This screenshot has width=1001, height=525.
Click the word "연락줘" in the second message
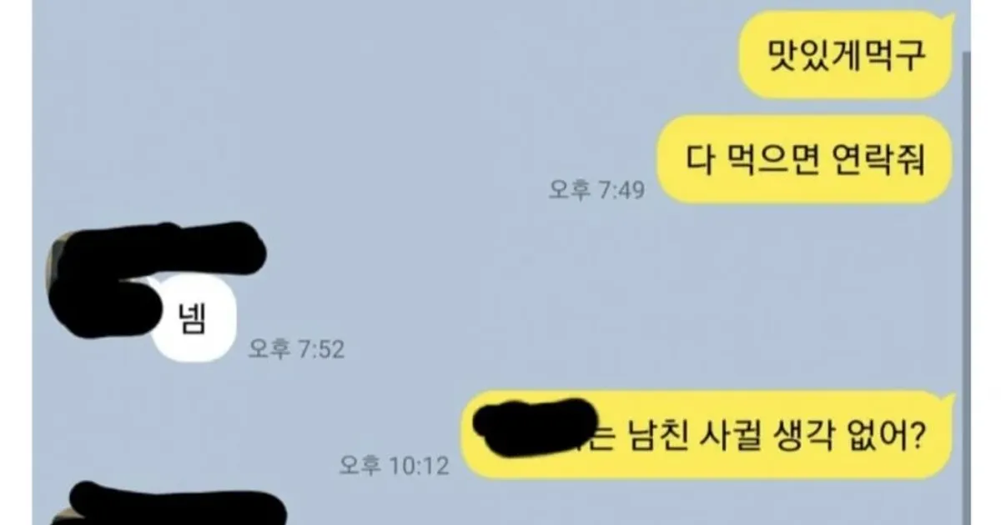[x=878, y=160]
